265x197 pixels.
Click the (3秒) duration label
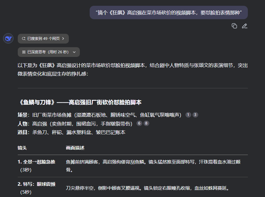click(x=26, y=170)
